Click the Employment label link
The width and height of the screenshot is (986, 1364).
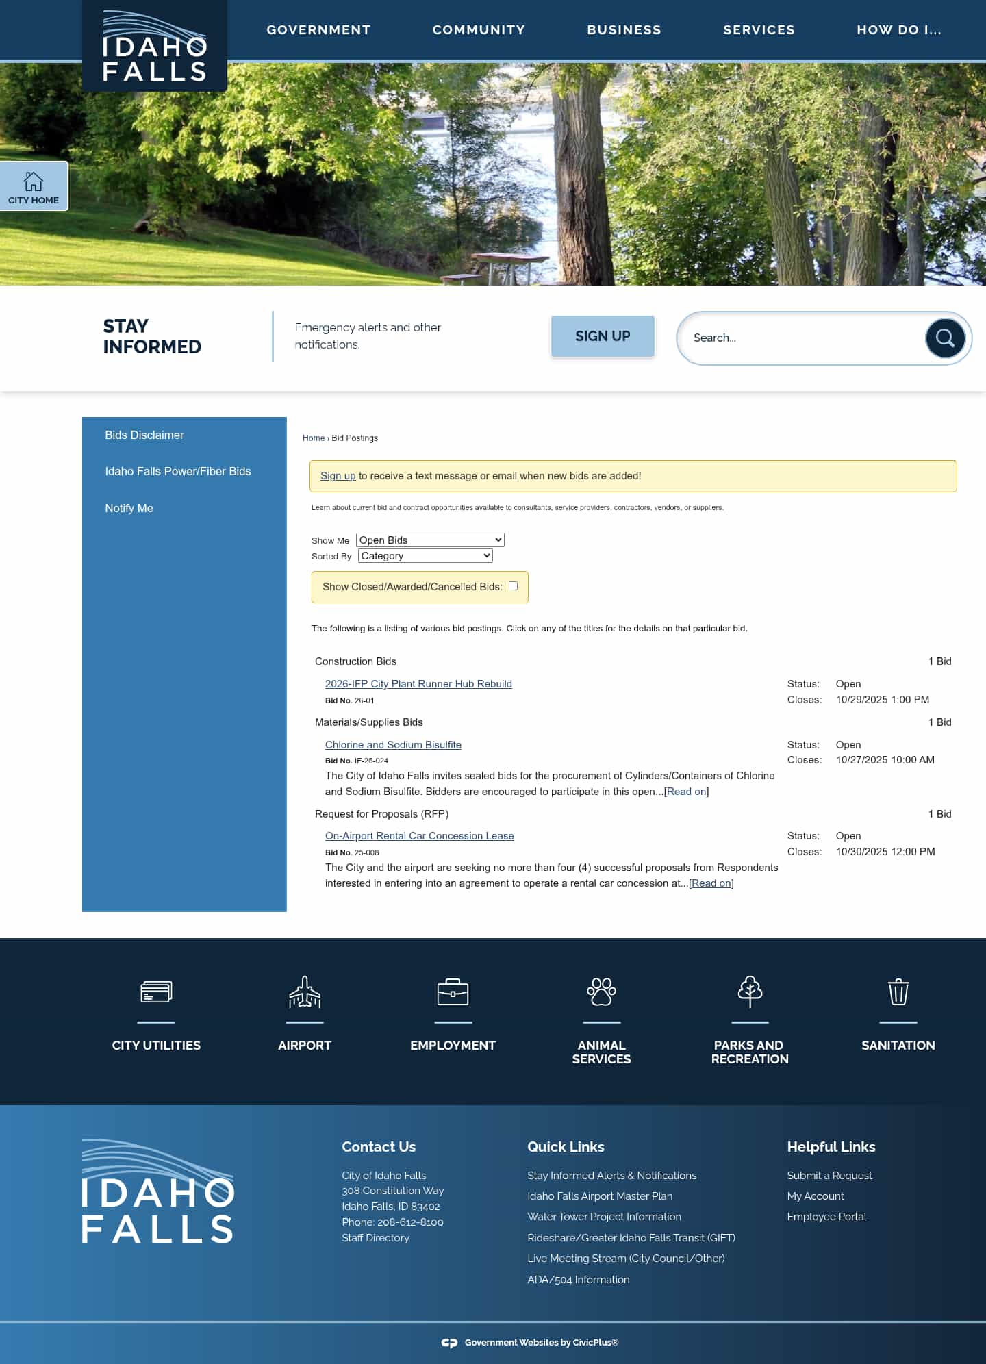pyautogui.click(x=453, y=1046)
